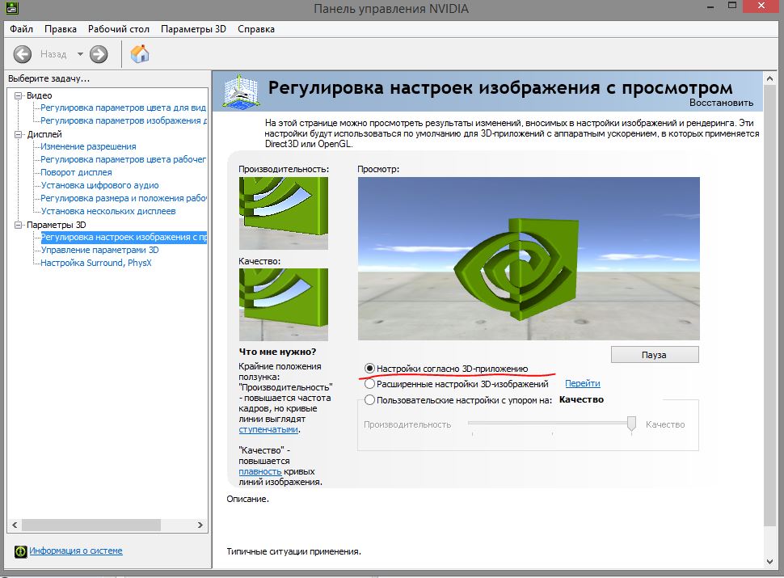
Task: Collapse the Видео tree node
Action: (19, 95)
